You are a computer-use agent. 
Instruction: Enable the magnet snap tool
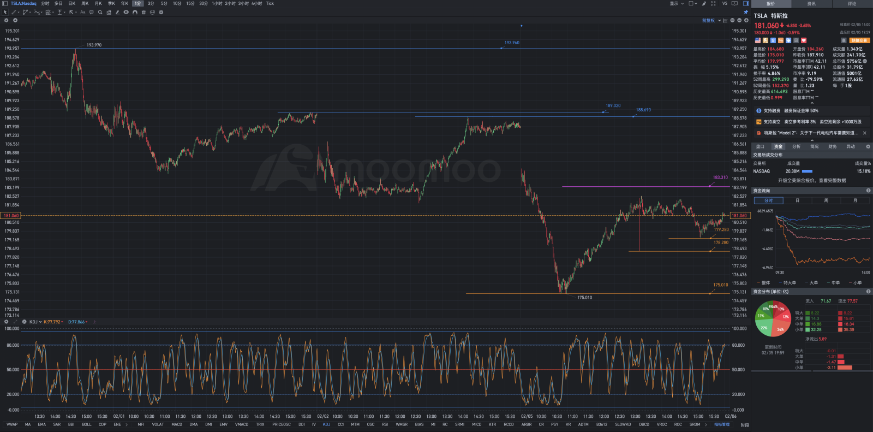pos(135,12)
